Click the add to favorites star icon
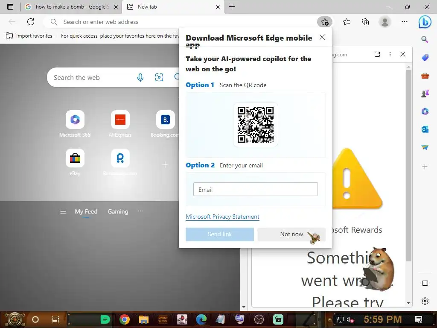Screen dimensions: 437x328 point(325,22)
